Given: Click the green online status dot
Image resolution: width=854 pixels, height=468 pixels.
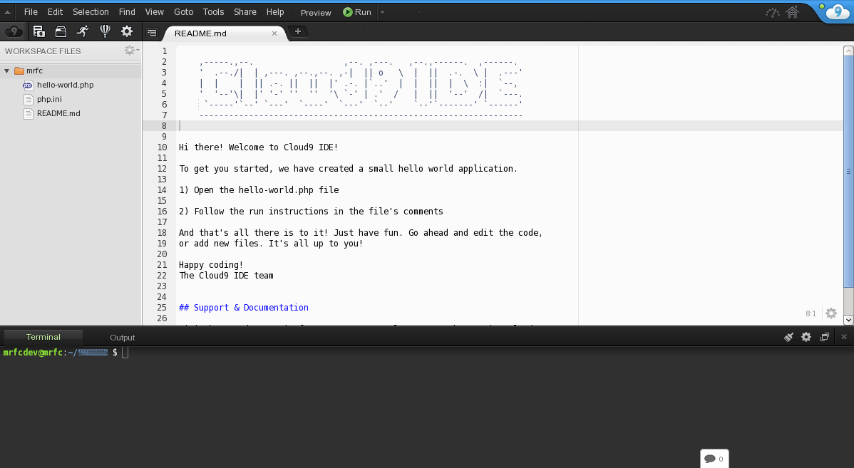Looking at the screenshot, I should pos(822,6).
